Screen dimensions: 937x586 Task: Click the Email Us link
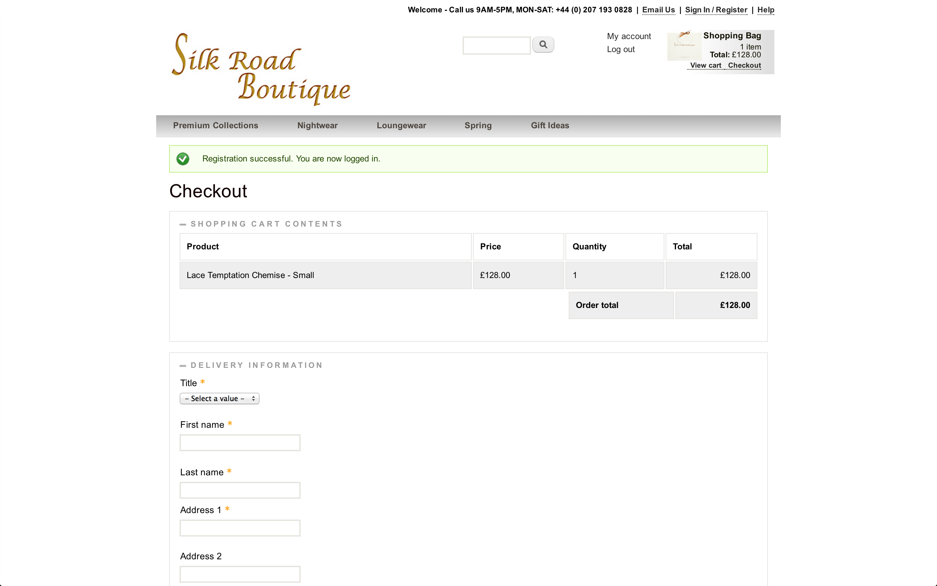pyautogui.click(x=658, y=10)
